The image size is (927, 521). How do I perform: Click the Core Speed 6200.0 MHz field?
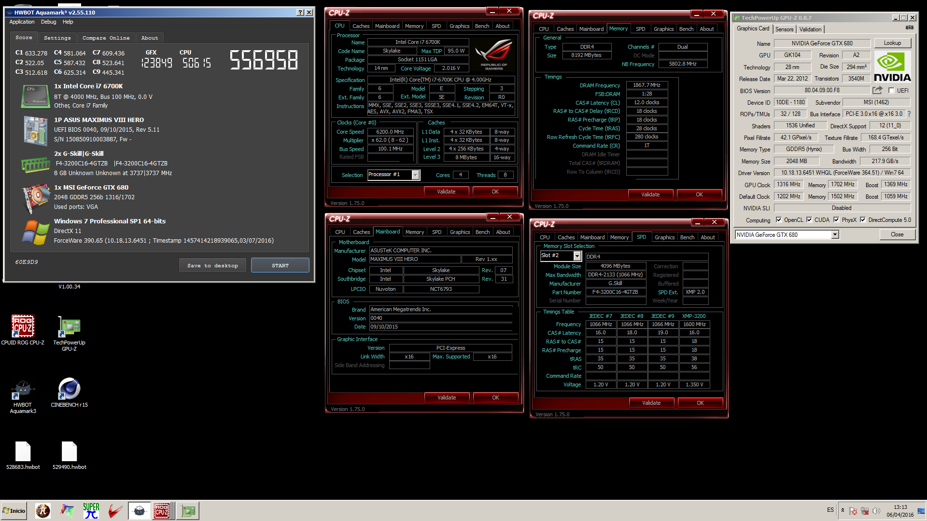[390, 132]
